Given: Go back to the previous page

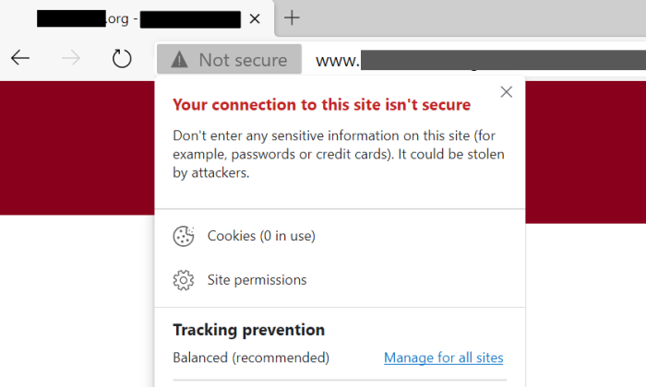Looking at the screenshot, I should pyautogui.click(x=19, y=58).
